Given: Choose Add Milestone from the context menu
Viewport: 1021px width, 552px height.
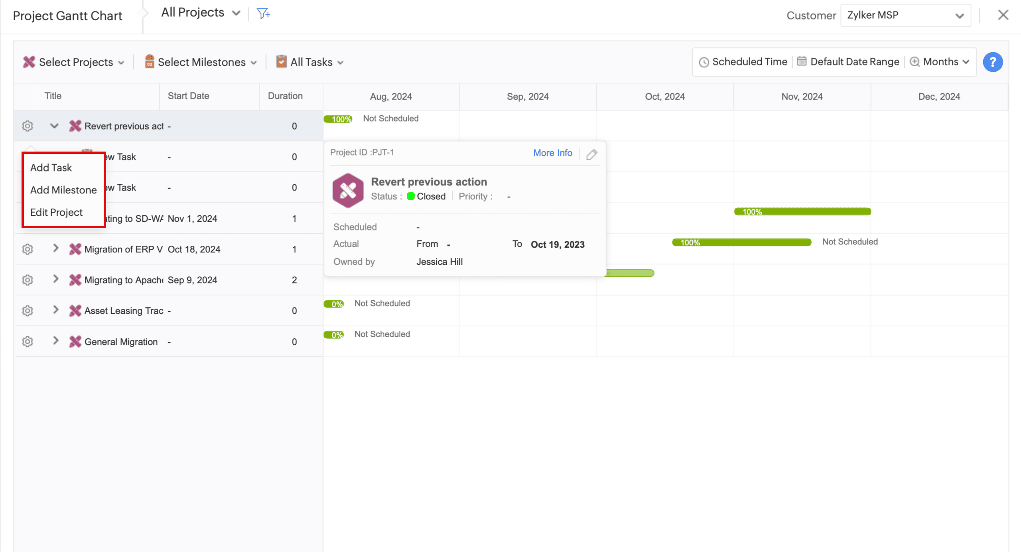Looking at the screenshot, I should pos(63,190).
